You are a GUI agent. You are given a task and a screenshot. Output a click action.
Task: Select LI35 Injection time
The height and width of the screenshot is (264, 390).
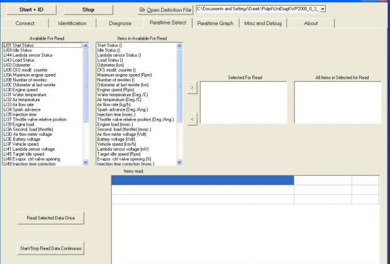(42, 114)
